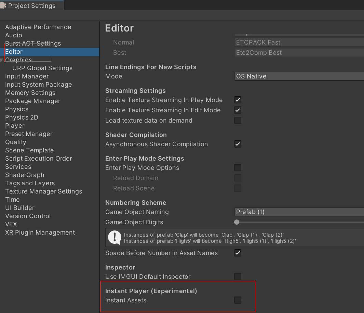Enable the Instant Assets checkbox
This screenshot has height=313, width=364.
coord(238,300)
